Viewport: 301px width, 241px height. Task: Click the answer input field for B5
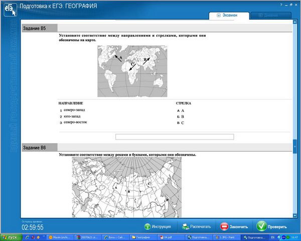pos(174,137)
